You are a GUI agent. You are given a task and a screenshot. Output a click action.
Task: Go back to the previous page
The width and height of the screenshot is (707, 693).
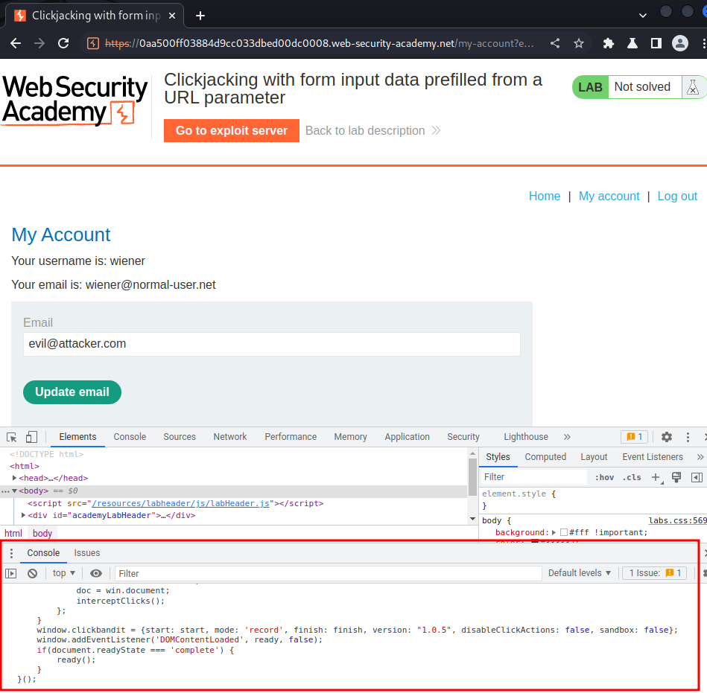16,43
